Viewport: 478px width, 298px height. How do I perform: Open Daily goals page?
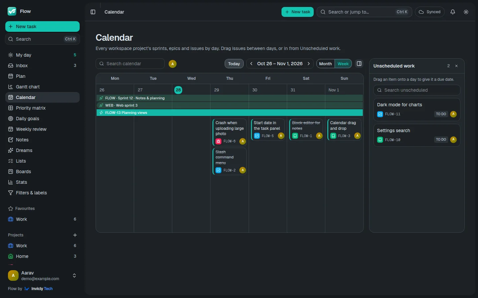click(42, 119)
